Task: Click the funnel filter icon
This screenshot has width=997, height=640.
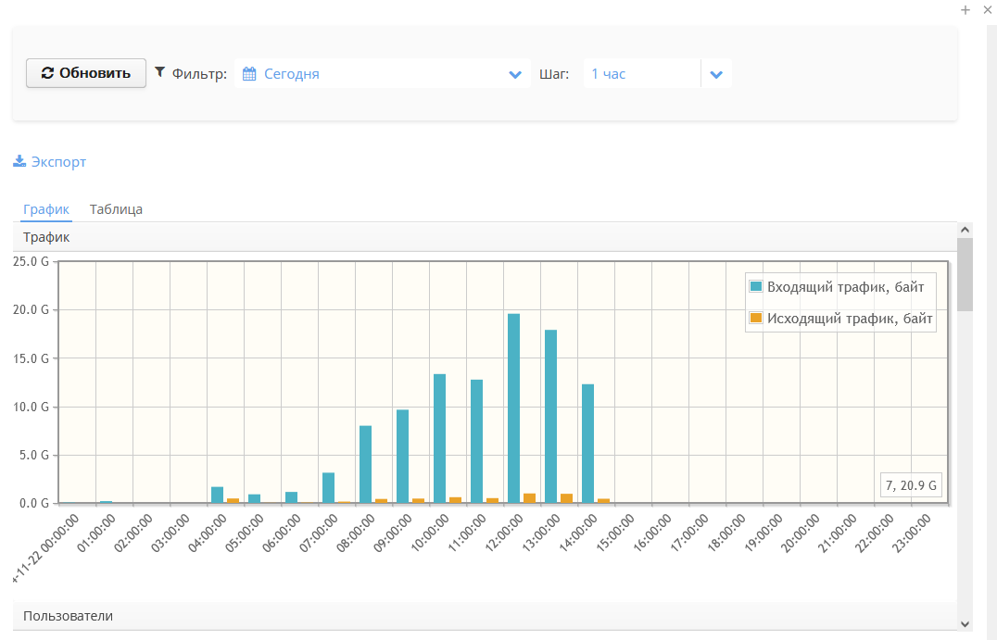Action: click(159, 71)
